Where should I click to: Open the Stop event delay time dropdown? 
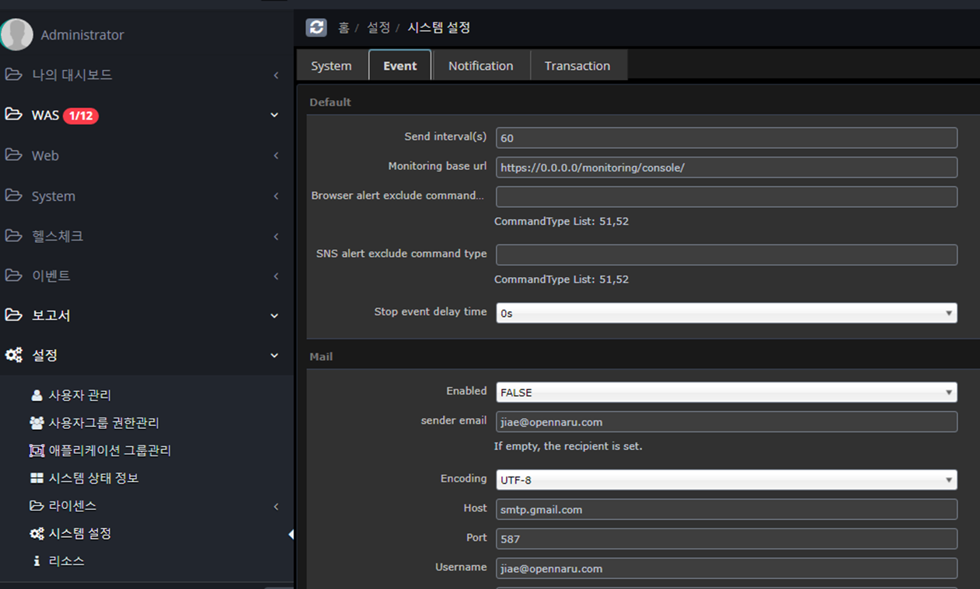(726, 313)
